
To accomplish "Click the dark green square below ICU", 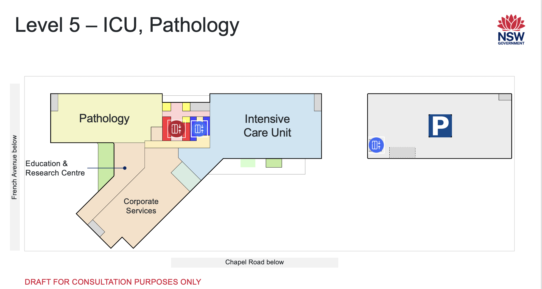I will [274, 163].
